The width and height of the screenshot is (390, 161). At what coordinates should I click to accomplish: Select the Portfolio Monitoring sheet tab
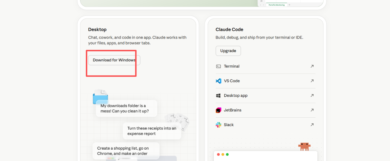[x=277, y=5]
